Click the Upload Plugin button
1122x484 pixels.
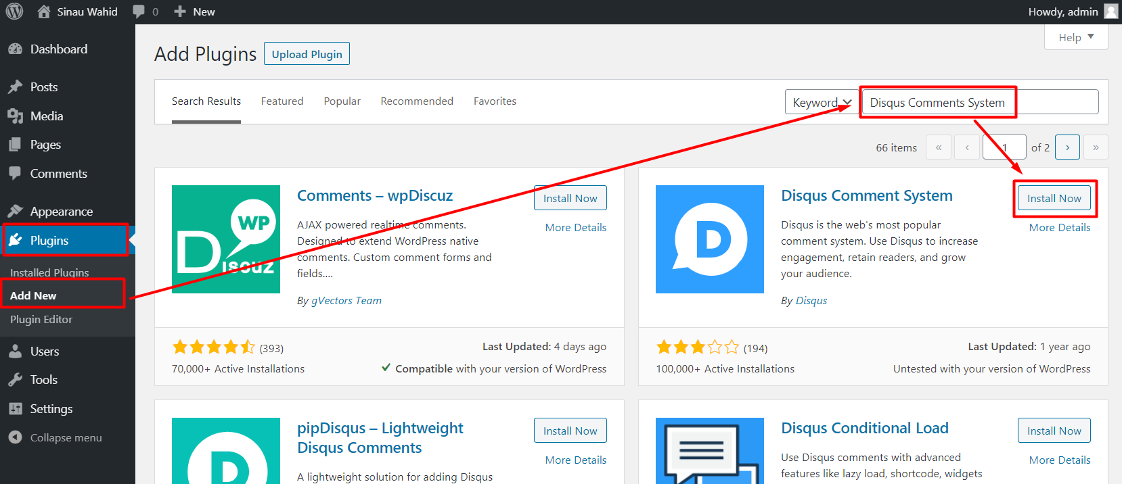point(307,54)
